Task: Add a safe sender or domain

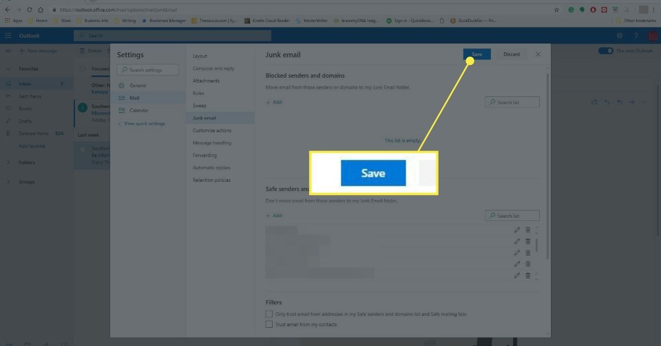Action: (x=274, y=215)
